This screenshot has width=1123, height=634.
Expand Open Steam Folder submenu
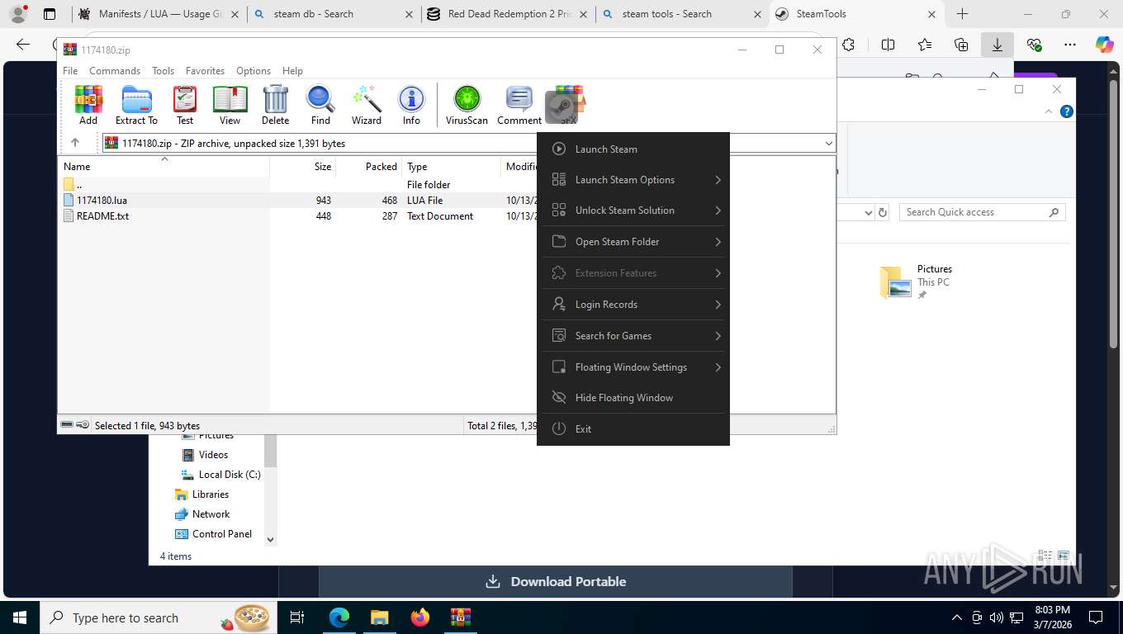point(633,242)
